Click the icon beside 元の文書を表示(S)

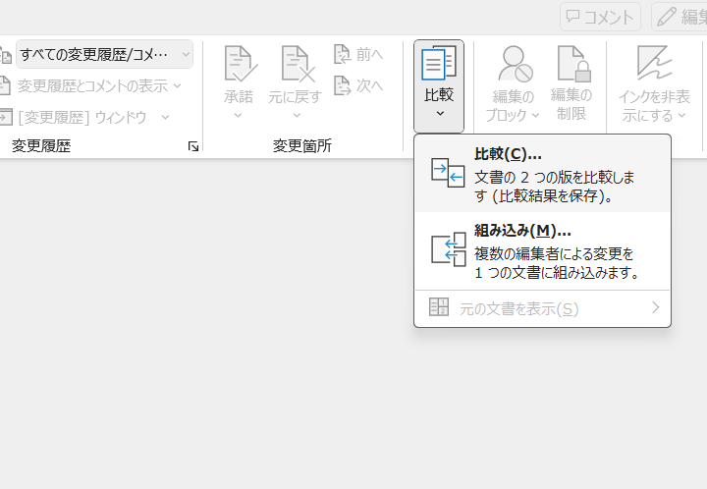[438, 307]
